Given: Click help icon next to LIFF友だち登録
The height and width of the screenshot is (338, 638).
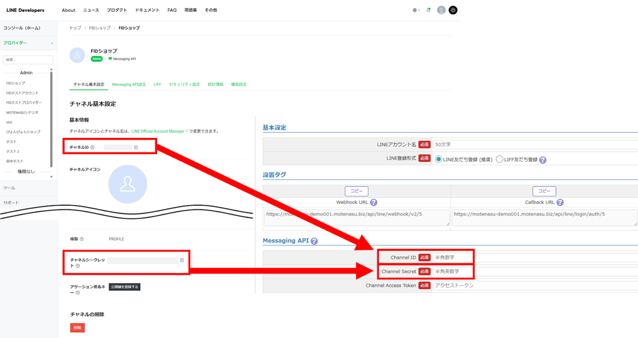Looking at the screenshot, I should pyautogui.click(x=543, y=160).
